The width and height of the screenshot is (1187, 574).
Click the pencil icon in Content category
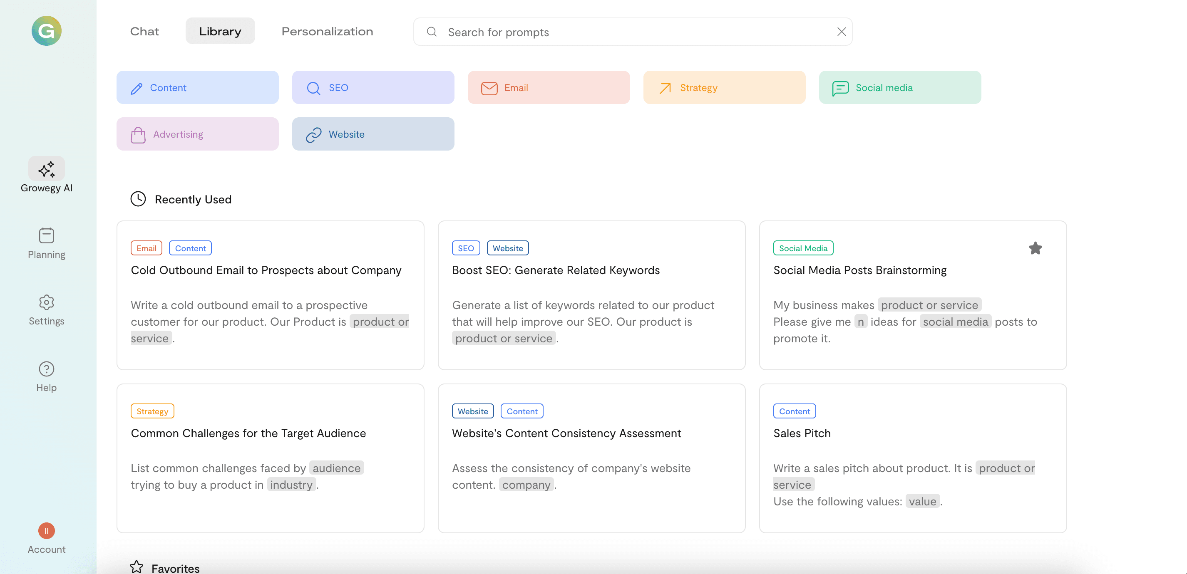pyautogui.click(x=137, y=88)
